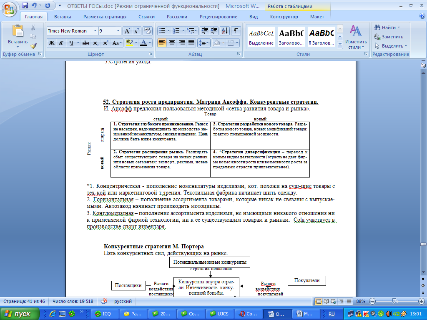Clear formatting icon
Screen dimensions: 427x320
pyautogui.click(x=148, y=31)
